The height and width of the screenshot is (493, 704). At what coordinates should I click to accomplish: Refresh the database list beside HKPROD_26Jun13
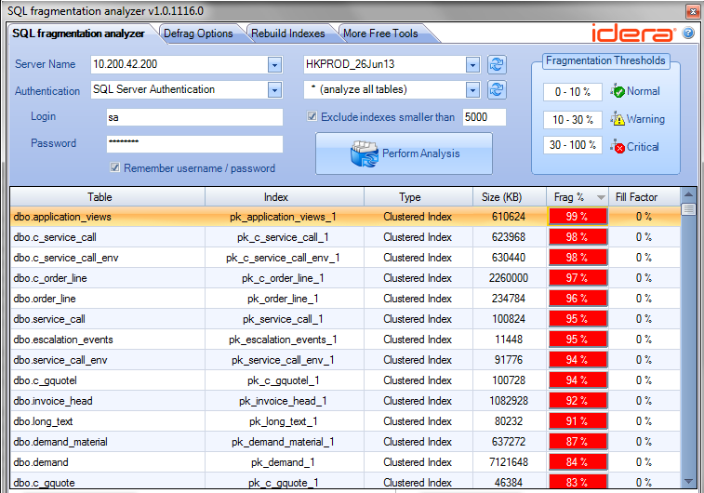pos(497,65)
